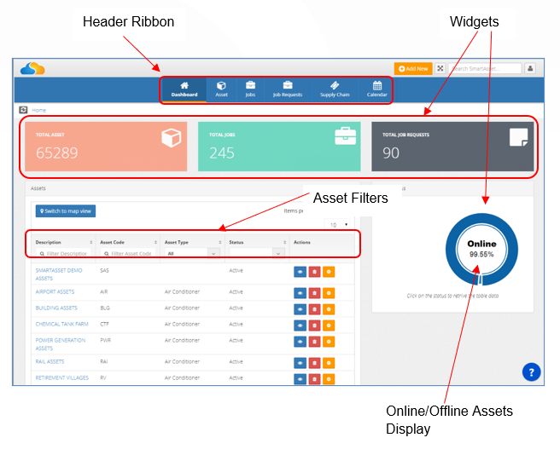This screenshot has width=560, height=455.
Task: View RETIREMENT VILLAGES with eye icon
Action: (300, 379)
